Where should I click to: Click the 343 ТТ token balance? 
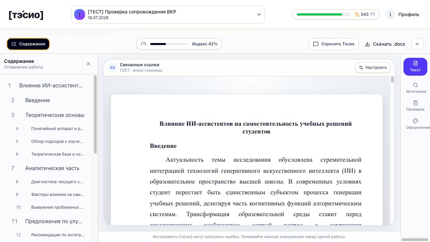368,14
